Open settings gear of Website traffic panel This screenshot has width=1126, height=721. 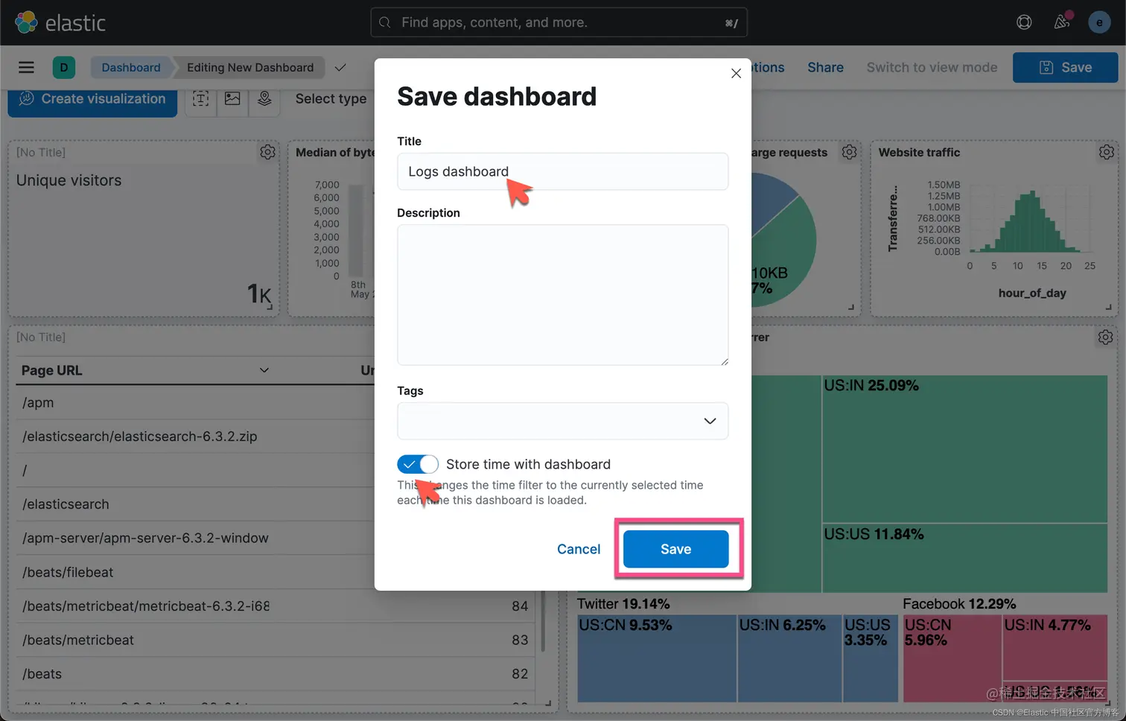[x=1107, y=152]
